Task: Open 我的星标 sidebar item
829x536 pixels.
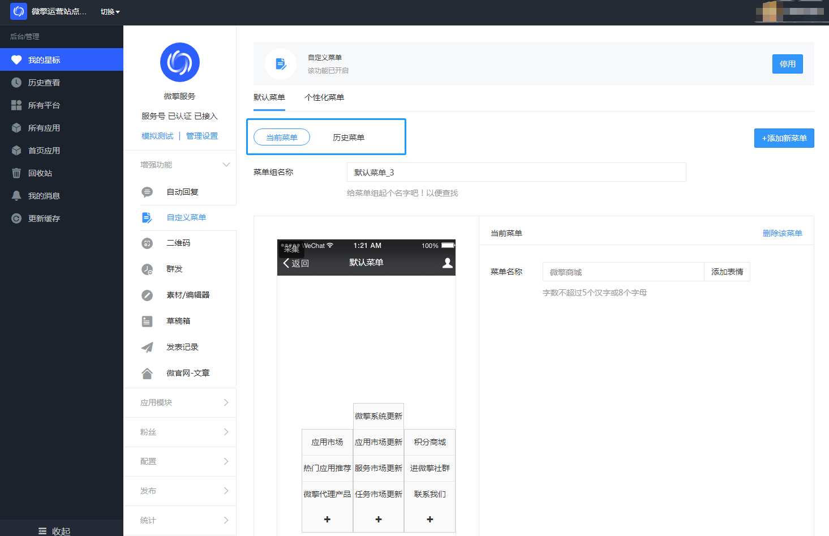Action: (62, 59)
